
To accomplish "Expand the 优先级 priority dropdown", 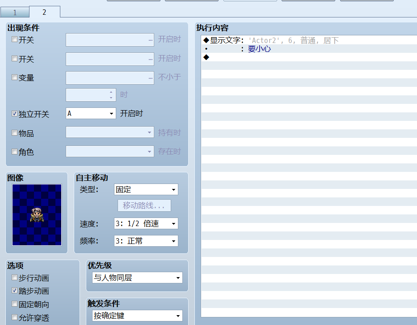I will [137, 278].
